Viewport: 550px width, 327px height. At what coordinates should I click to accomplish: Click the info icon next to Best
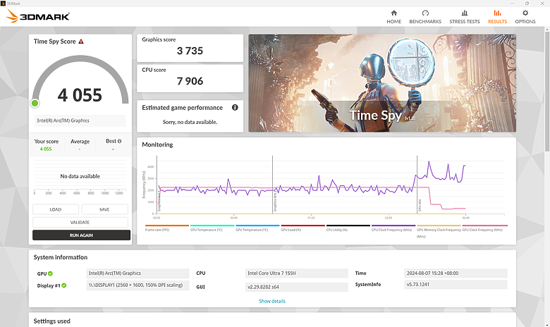click(x=119, y=141)
